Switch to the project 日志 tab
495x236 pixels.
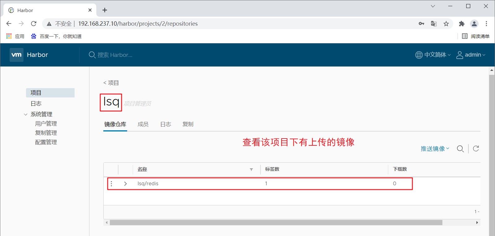[x=166, y=124]
